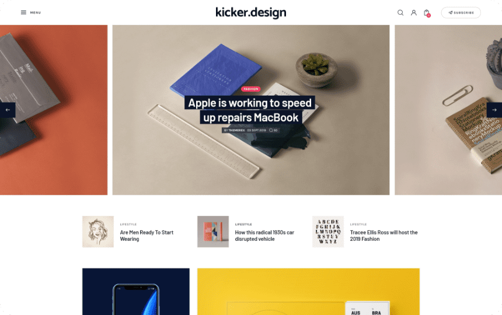The width and height of the screenshot is (502, 315).
Task: Open 'Apple is working to speed up repairs MacBook'
Action: coord(250,110)
